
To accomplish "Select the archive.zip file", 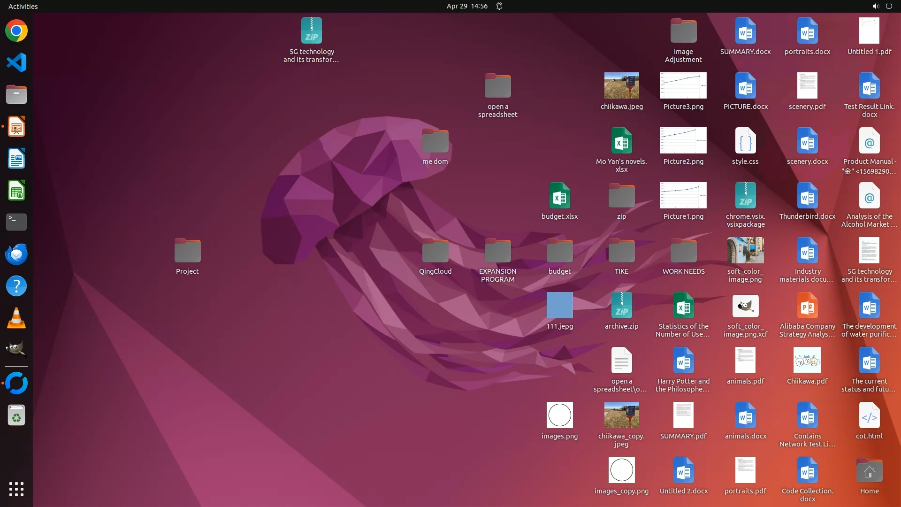I will (x=621, y=306).
